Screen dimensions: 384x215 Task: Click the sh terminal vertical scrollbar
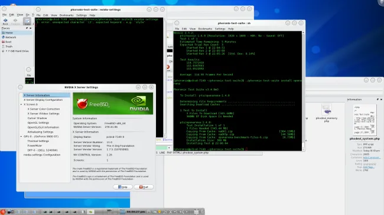(x=303, y=90)
